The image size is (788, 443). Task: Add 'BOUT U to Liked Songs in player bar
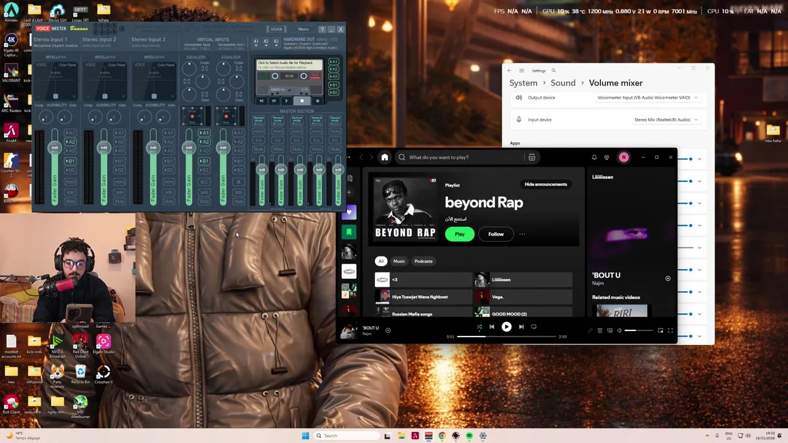[x=388, y=330]
